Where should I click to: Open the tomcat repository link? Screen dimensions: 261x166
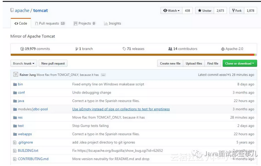[x=40, y=10]
